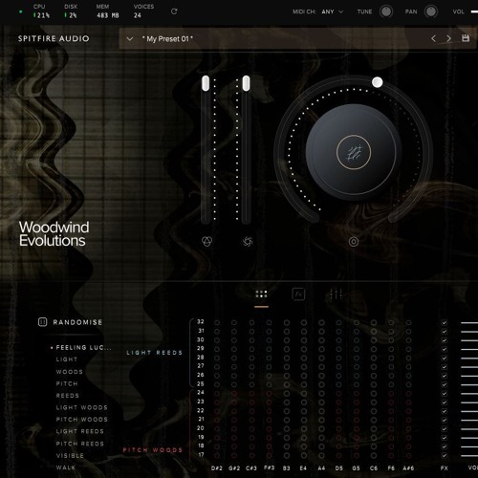The width and height of the screenshot is (478, 478).
Task: Click the F#3 column label
Action: click(269, 467)
